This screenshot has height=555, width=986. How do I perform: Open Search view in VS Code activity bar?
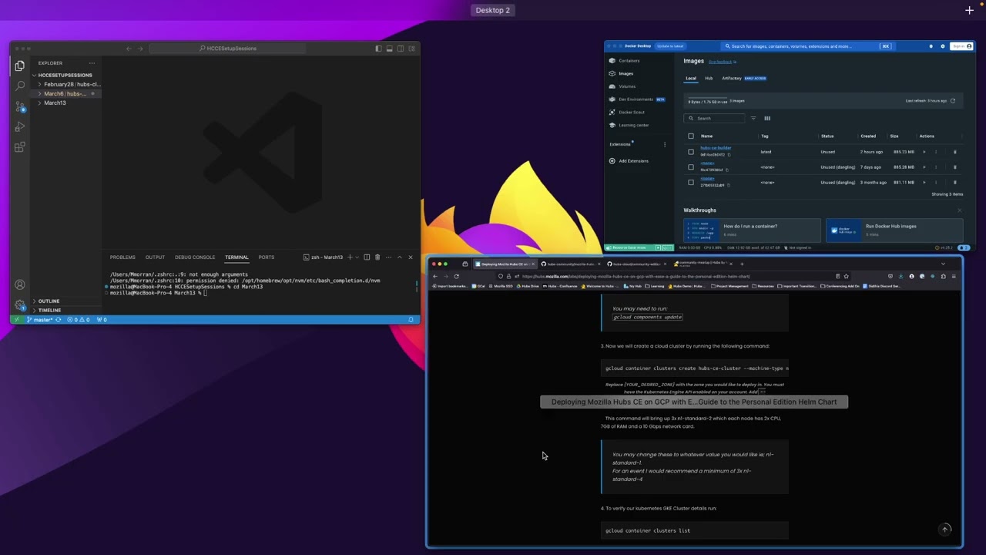[20, 86]
